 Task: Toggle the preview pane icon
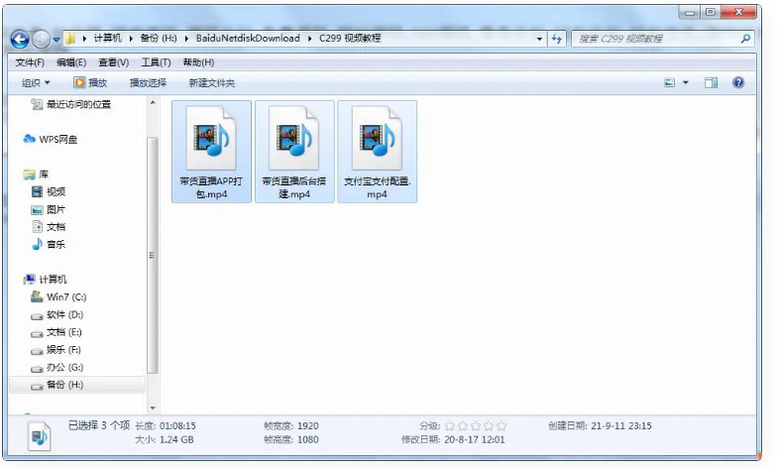pos(711,82)
